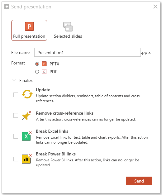Click the yellow Update refresh arrows icon

click(x=27, y=94)
